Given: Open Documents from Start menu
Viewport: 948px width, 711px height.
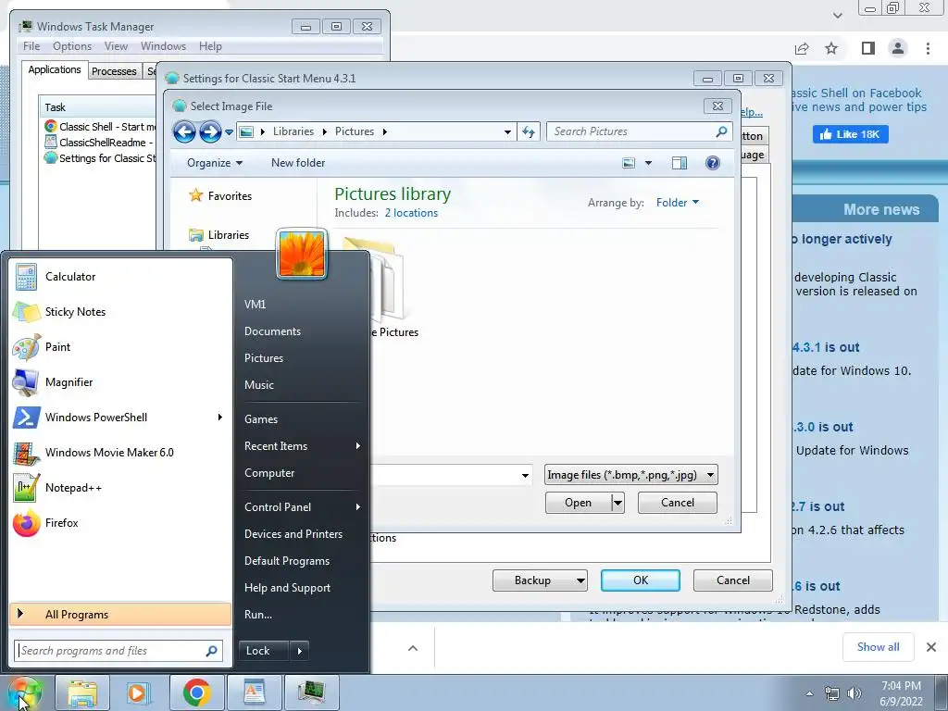Looking at the screenshot, I should (272, 331).
